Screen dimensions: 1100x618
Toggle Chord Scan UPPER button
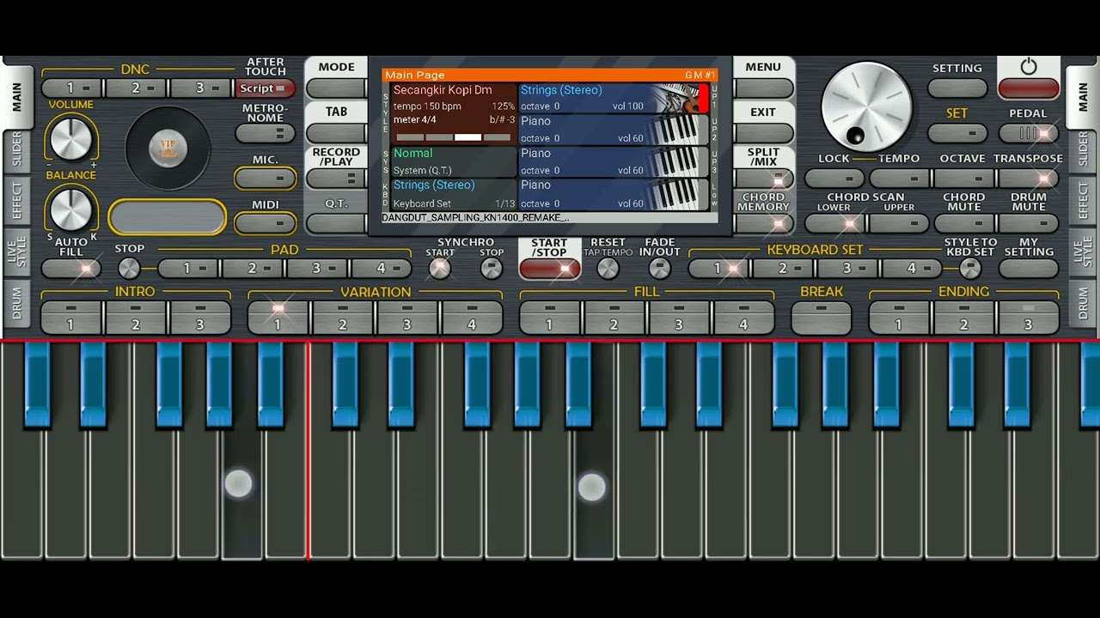pos(899,223)
